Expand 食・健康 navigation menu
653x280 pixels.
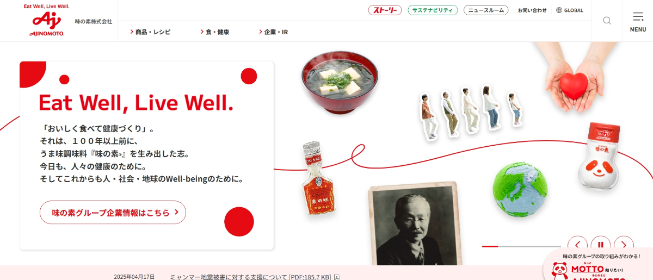tap(214, 32)
